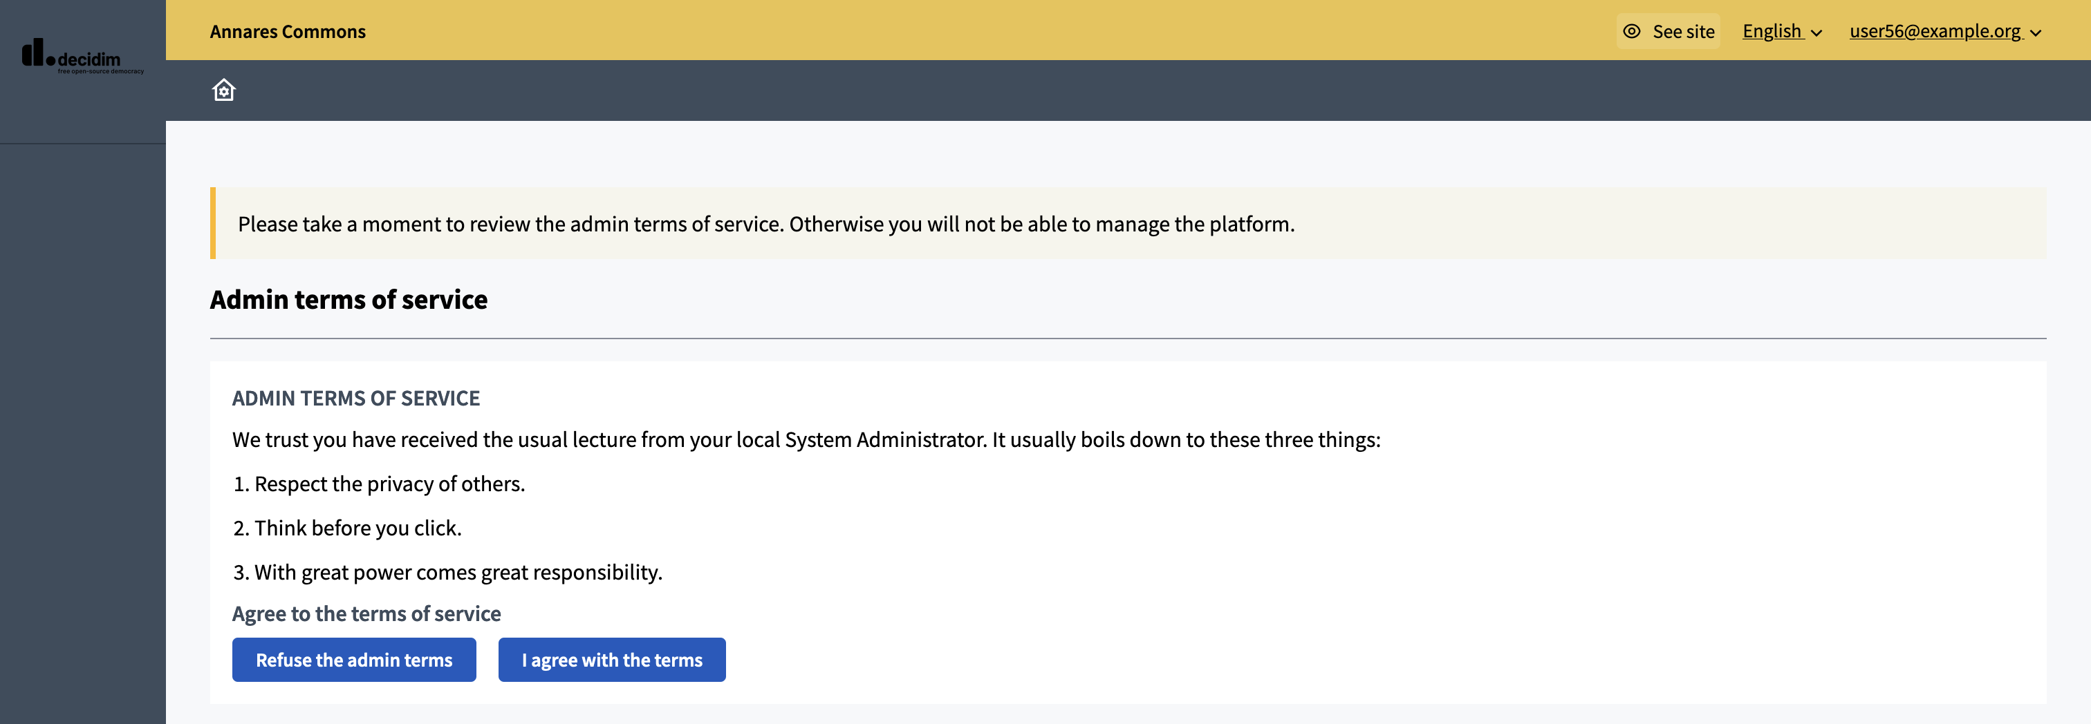Select the house icon in the navigation bar
Viewport: 2091px width, 724px height.
pyautogui.click(x=223, y=90)
